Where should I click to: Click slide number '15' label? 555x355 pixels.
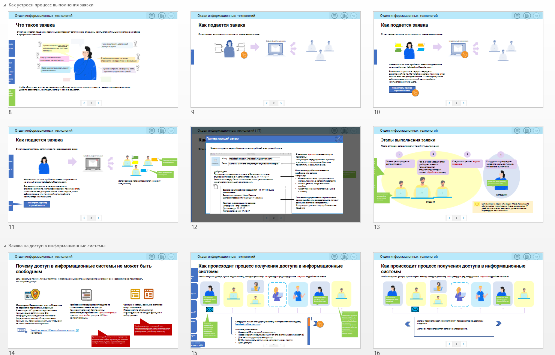point(194,352)
